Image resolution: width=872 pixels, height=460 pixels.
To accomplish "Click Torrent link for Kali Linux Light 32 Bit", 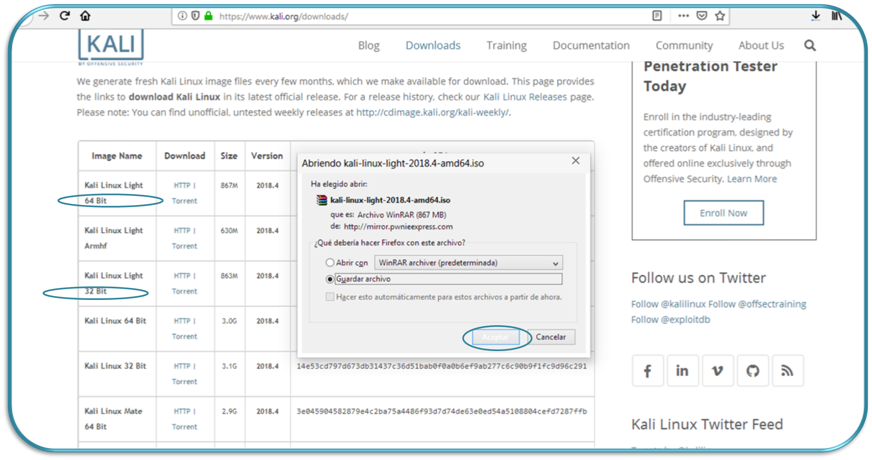I will [184, 291].
